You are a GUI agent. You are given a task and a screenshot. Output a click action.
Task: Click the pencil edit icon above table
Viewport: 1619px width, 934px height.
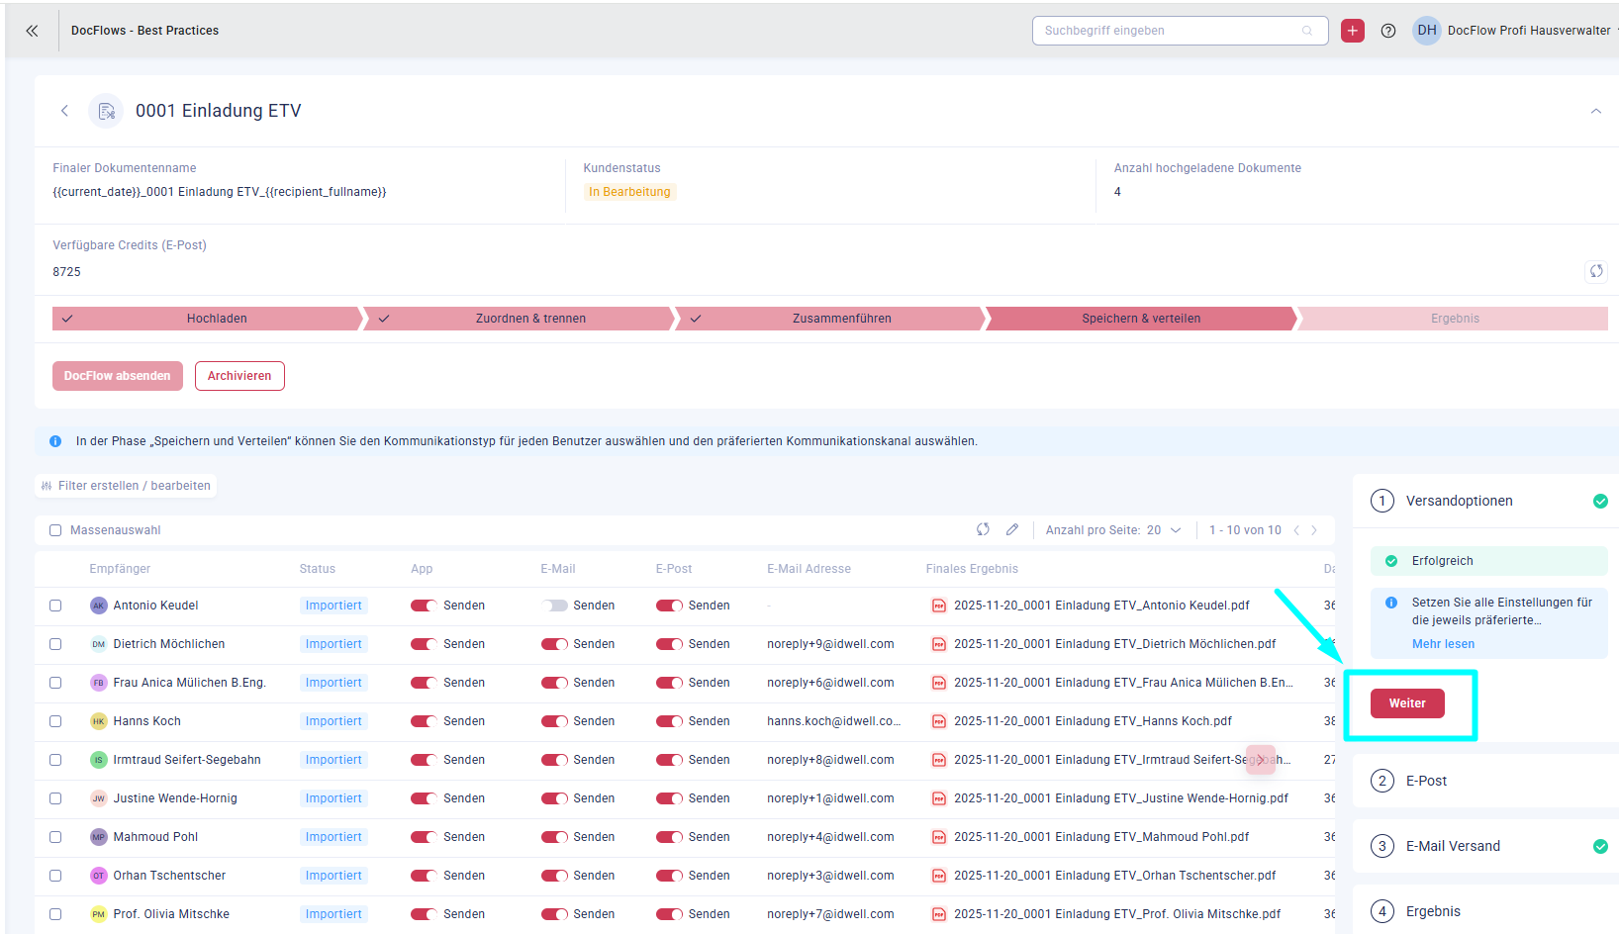[x=1011, y=530]
